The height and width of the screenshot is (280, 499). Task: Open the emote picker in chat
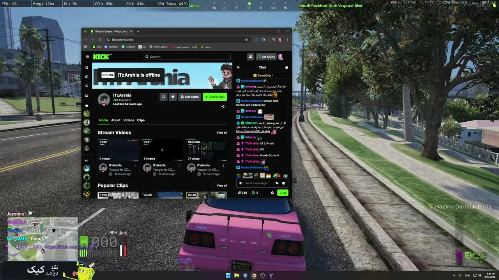283,183
